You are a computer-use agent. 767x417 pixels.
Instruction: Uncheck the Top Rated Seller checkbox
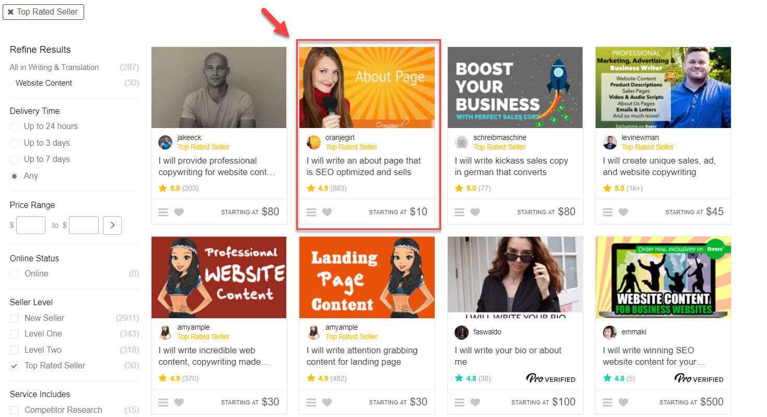14,366
